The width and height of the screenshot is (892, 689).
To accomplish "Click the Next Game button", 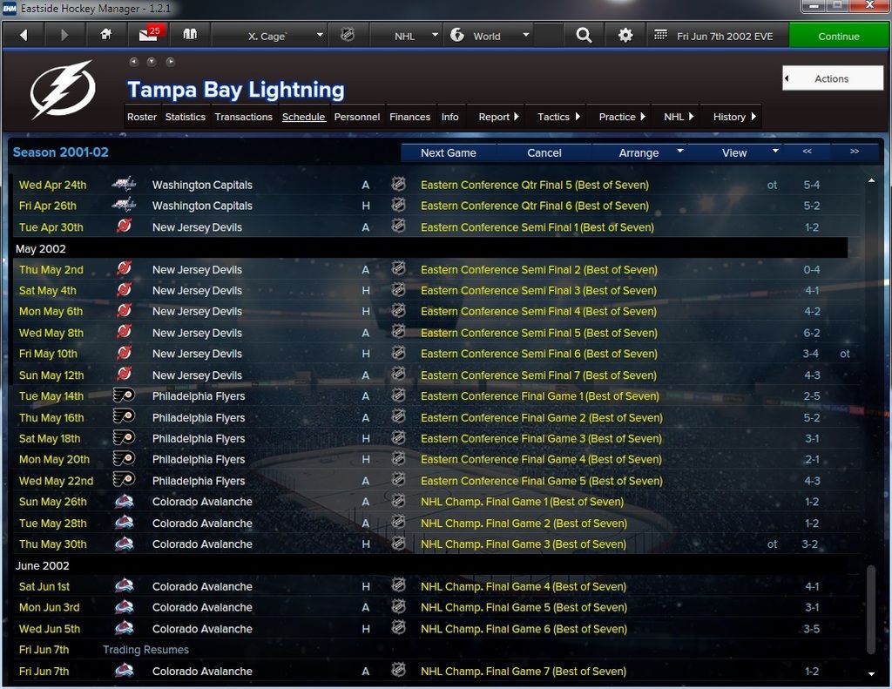I will tap(449, 152).
